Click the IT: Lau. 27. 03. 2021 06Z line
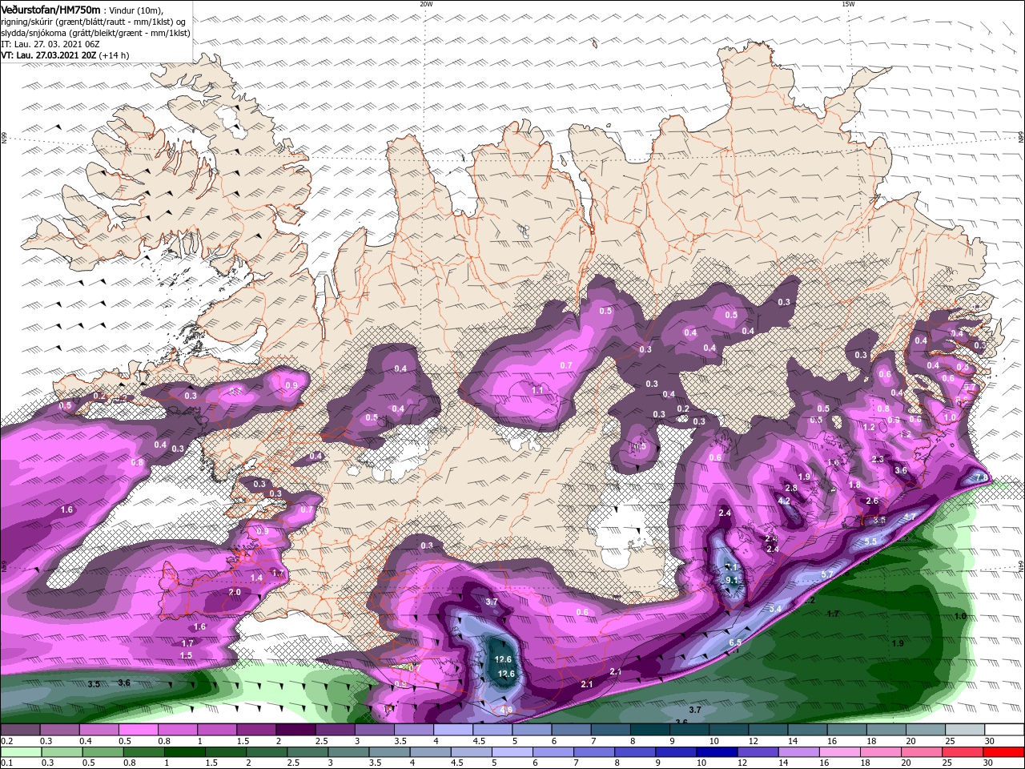 [x=51, y=44]
